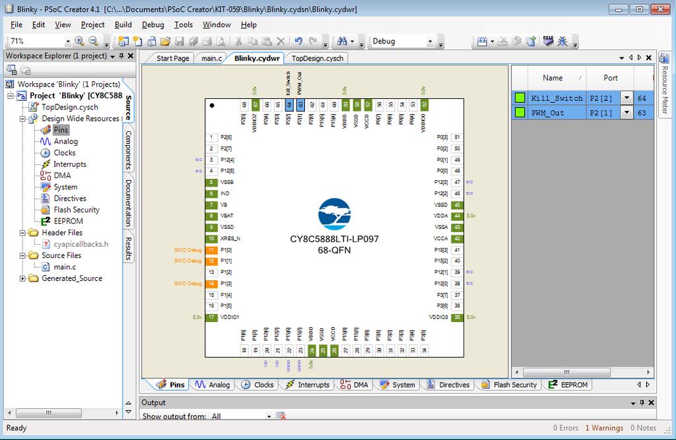Image resolution: width=676 pixels, height=440 pixels.
Task: Collapse the Source Files folder
Action: tap(22, 255)
